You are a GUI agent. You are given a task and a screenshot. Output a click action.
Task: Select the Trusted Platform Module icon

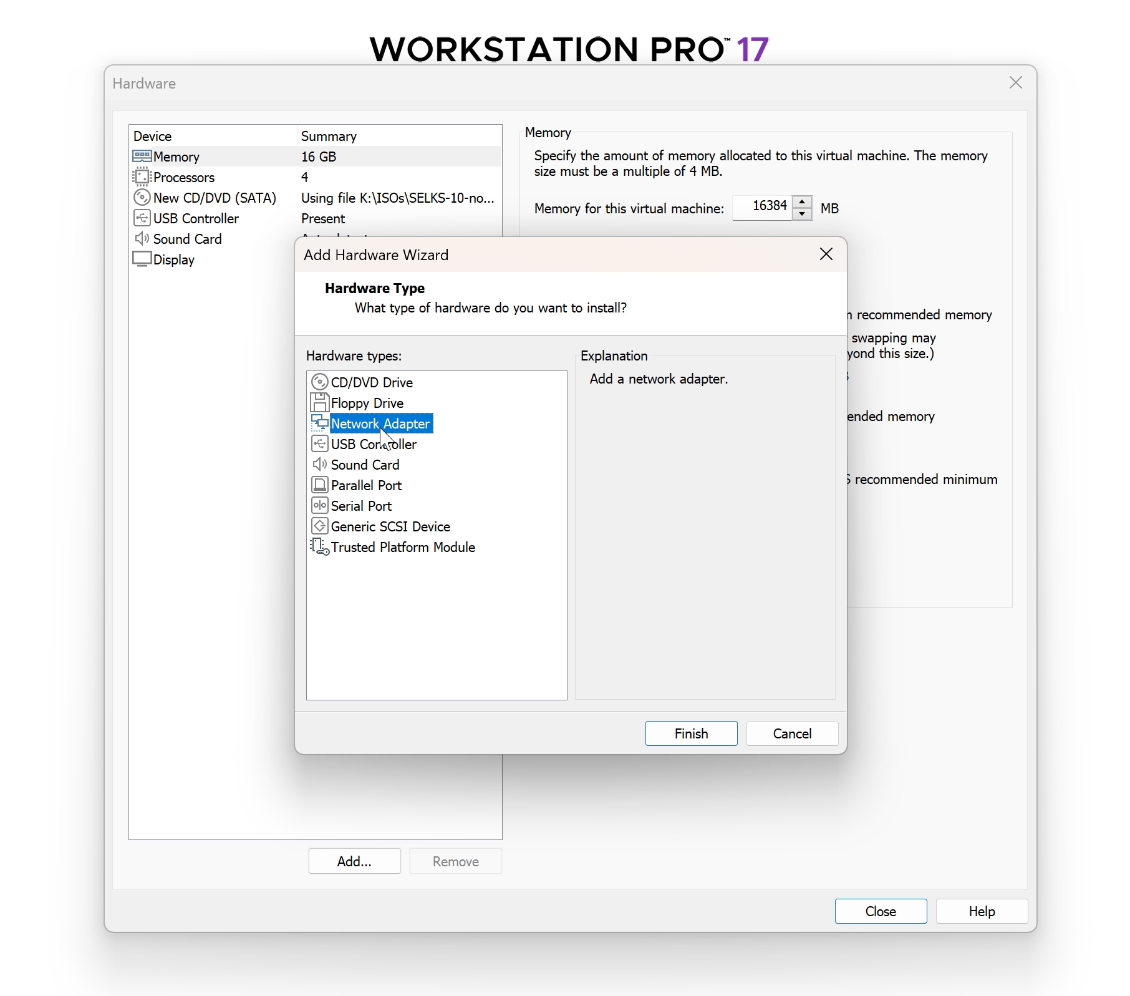coord(320,547)
